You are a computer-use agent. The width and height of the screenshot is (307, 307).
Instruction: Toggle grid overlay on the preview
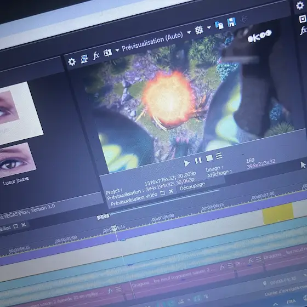(199, 30)
